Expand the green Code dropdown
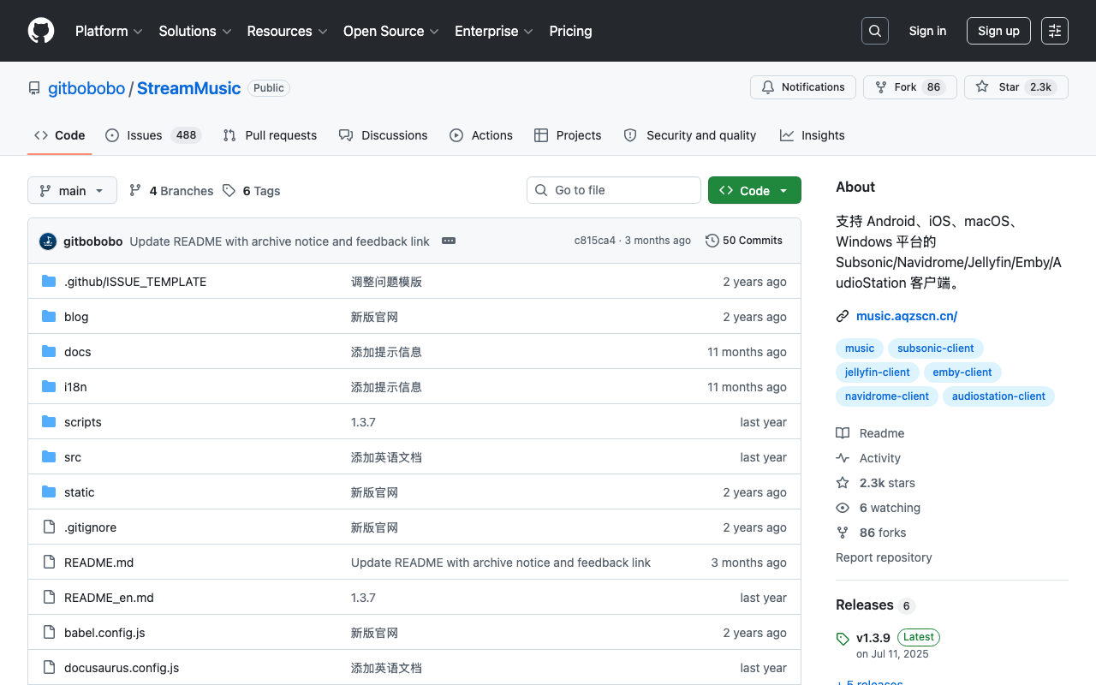This screenshot has height=685, width=1096. (754, 190)
